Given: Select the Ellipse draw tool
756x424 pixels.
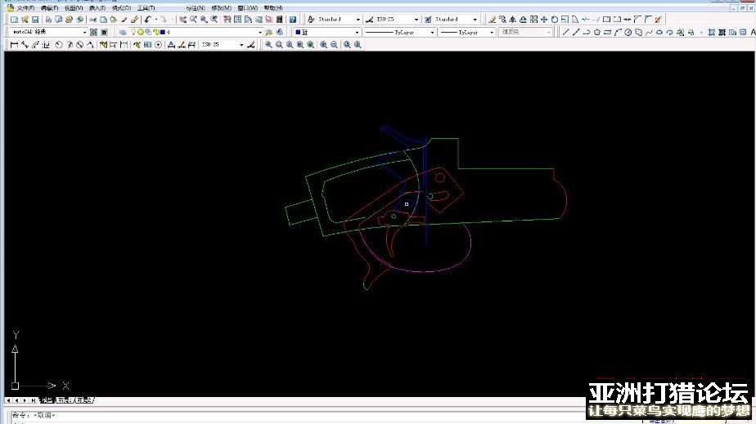Looking at the screenshot, I should [x=659, y=32].
